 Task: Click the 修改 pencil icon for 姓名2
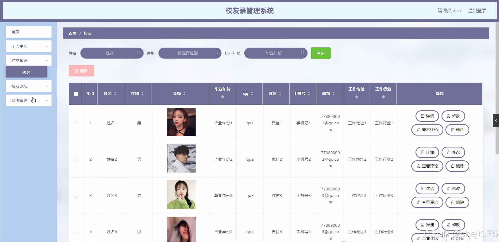[x=448, y=152]
